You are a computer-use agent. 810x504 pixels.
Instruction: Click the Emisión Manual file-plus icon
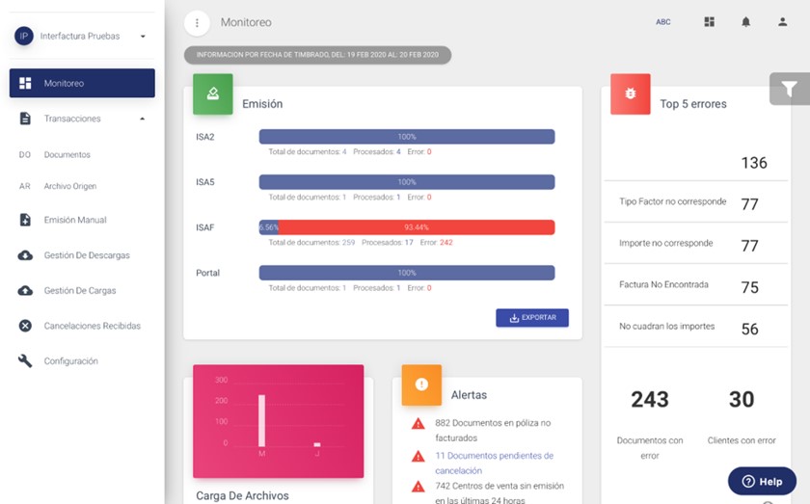point(25,220)
